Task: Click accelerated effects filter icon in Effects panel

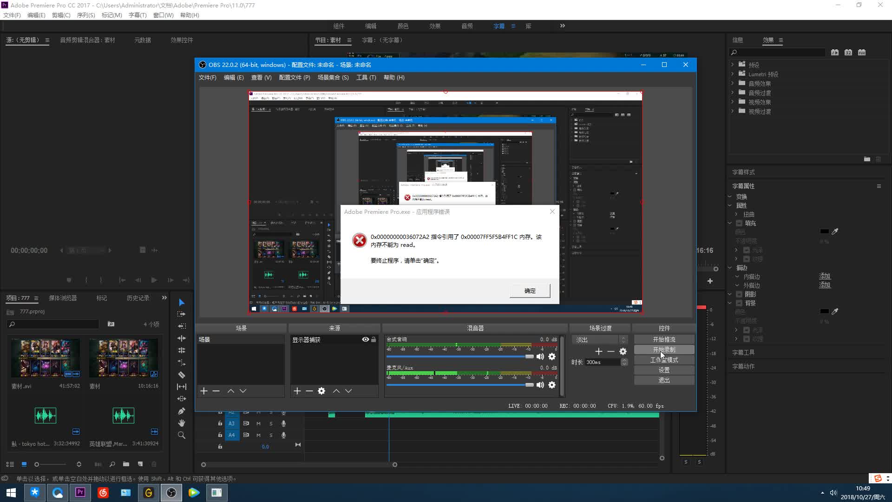Action: click(x=835, y=53)
